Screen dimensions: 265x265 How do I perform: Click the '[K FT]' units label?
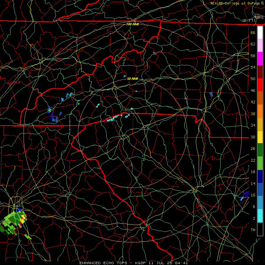click(249, 21)
